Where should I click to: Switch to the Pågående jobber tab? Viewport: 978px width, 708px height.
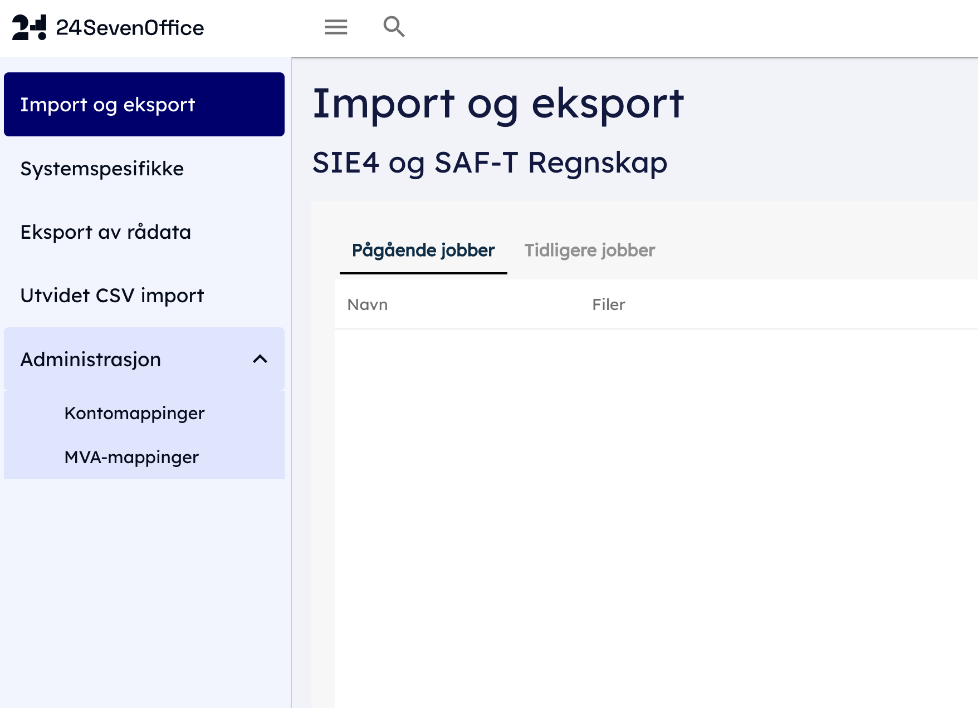click(x=423, y=250)
